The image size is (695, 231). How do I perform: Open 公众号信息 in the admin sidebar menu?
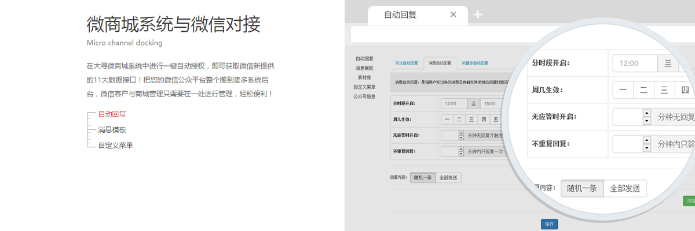point(364,96)
